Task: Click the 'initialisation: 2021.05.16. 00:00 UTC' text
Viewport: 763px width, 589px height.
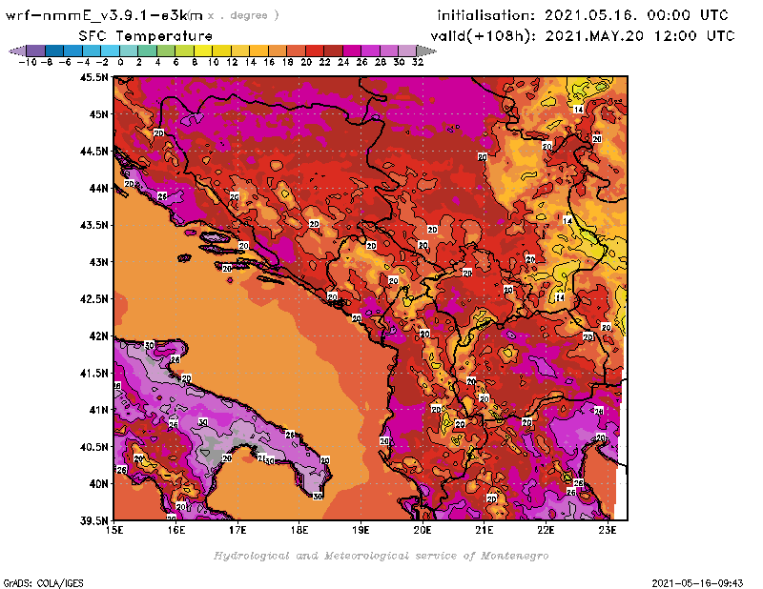Action: point(583,15)
